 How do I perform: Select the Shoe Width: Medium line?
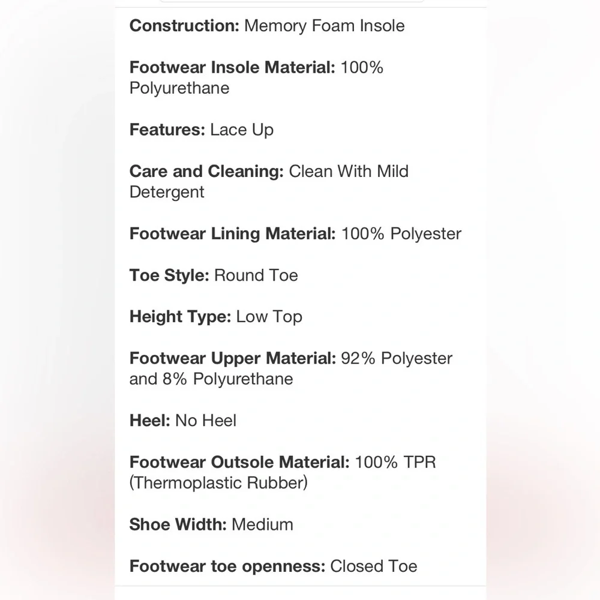point(211,524)
